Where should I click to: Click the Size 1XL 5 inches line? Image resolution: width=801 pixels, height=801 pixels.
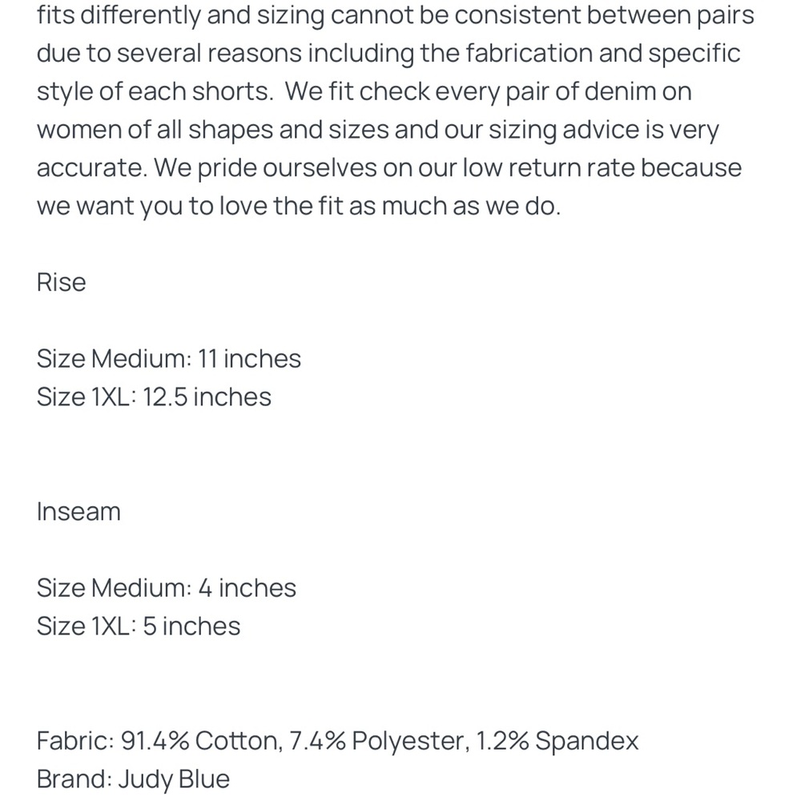point(139,626)
